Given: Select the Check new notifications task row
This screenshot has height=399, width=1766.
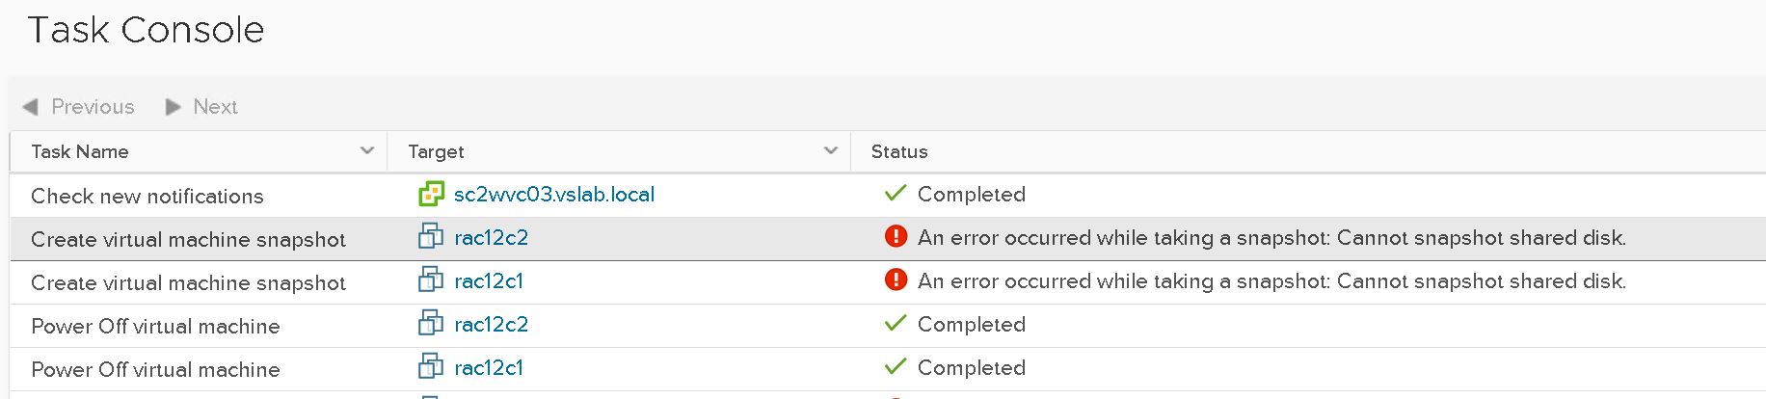Looking at the screenshot, I should coord(147,196).
